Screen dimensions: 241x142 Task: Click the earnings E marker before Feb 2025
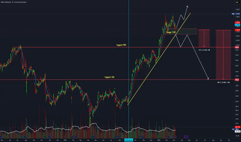click(72, 137)
